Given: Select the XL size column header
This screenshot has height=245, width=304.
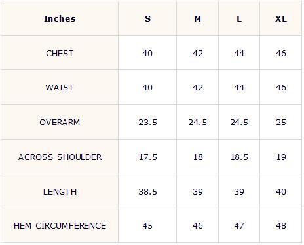Looking at the screenshot, I should (x=281, y=19).
